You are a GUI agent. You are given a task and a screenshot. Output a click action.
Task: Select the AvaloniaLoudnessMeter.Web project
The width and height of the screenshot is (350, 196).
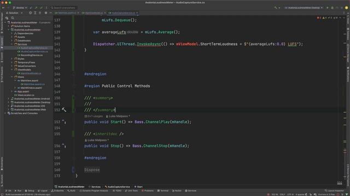point(28,109)
